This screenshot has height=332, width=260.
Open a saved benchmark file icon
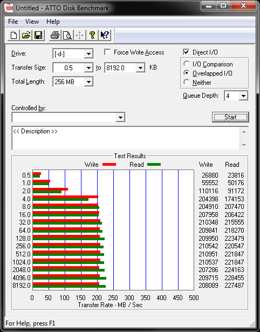(x=26, y=35)
